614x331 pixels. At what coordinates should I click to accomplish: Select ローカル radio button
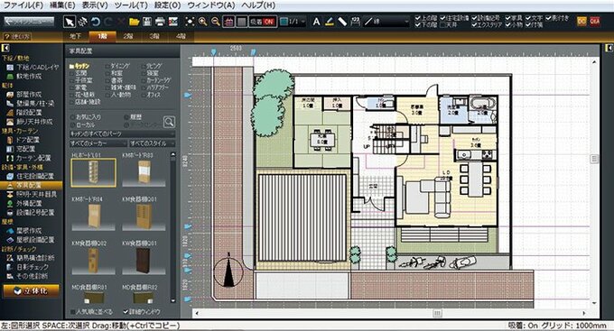tap(72, 124)
